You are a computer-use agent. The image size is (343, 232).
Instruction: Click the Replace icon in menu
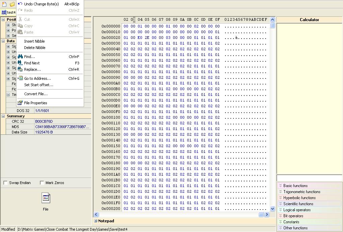[x=20, y=69]
